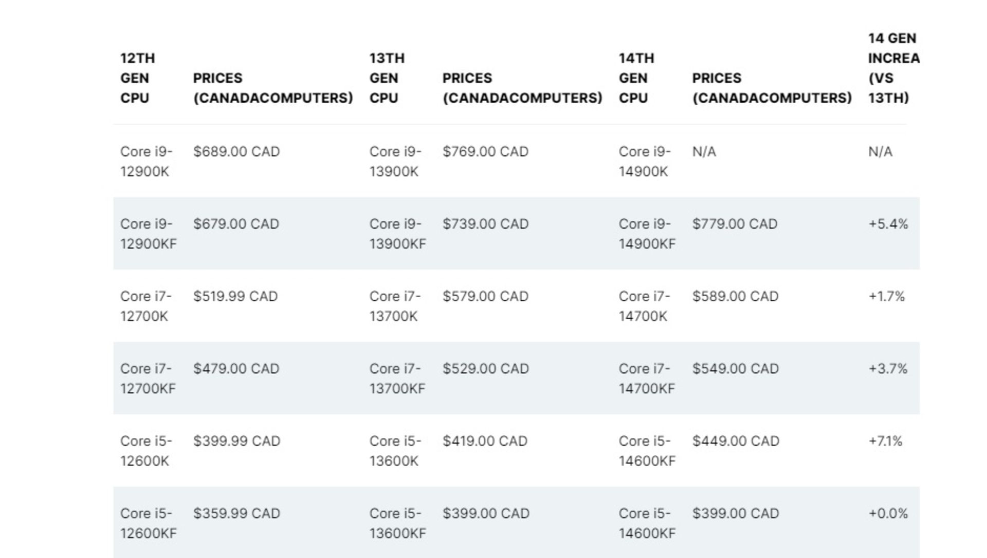Select the $689.00 CAD price cell
This screenshot has width=987, height=558.
click(236, 152)
